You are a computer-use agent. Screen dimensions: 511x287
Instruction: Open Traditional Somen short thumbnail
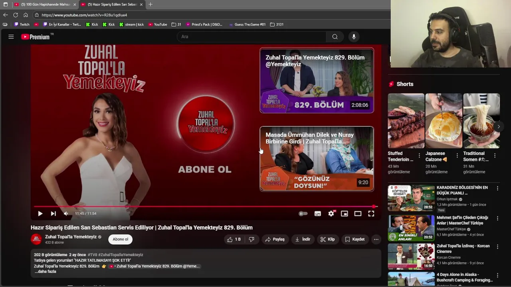coord(481,121)
